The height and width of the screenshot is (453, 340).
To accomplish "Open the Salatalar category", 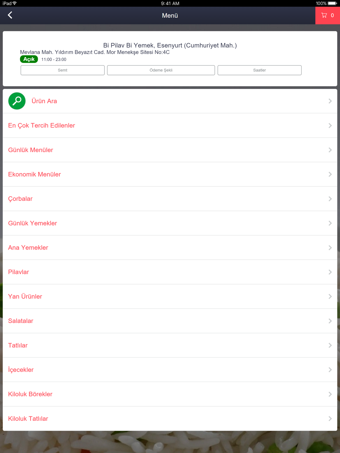I will [170, 321].
